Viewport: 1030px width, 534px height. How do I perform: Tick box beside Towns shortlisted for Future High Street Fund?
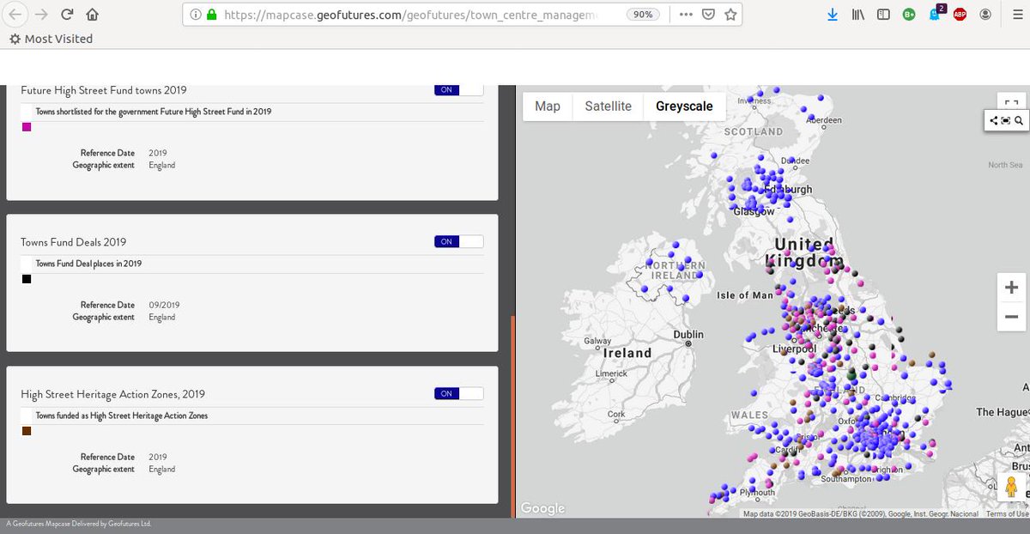pos(27,112)
